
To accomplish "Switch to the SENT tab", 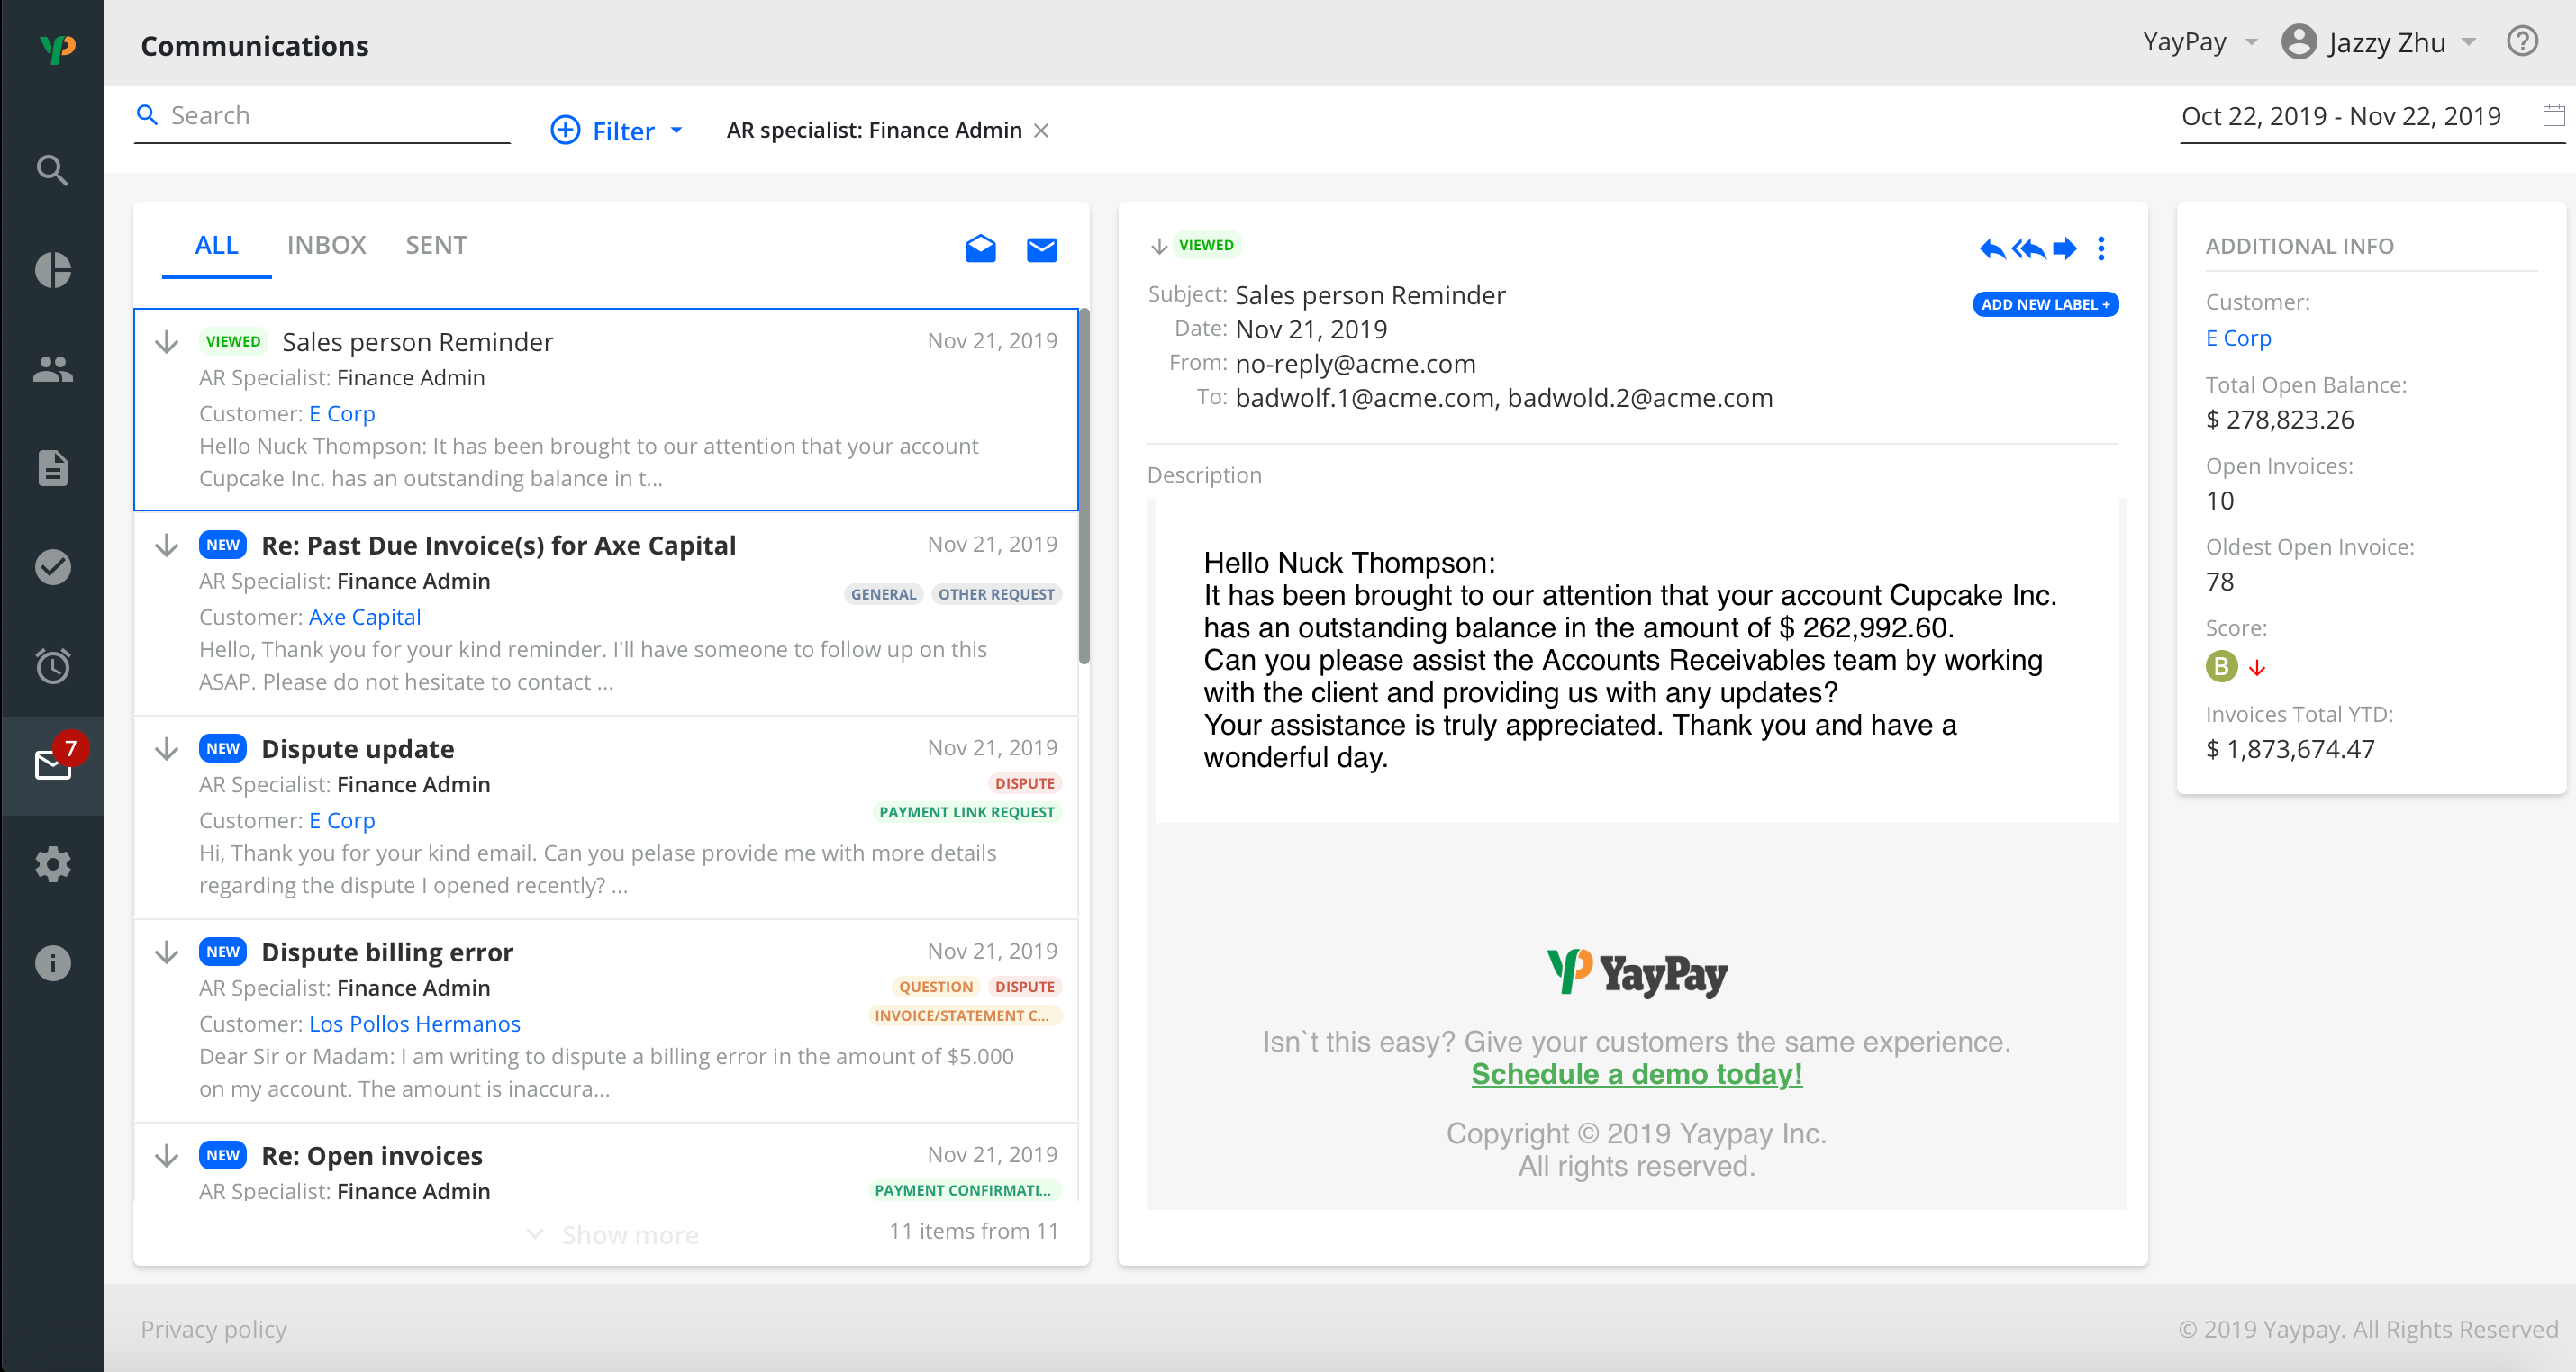I will coord(436,245).
